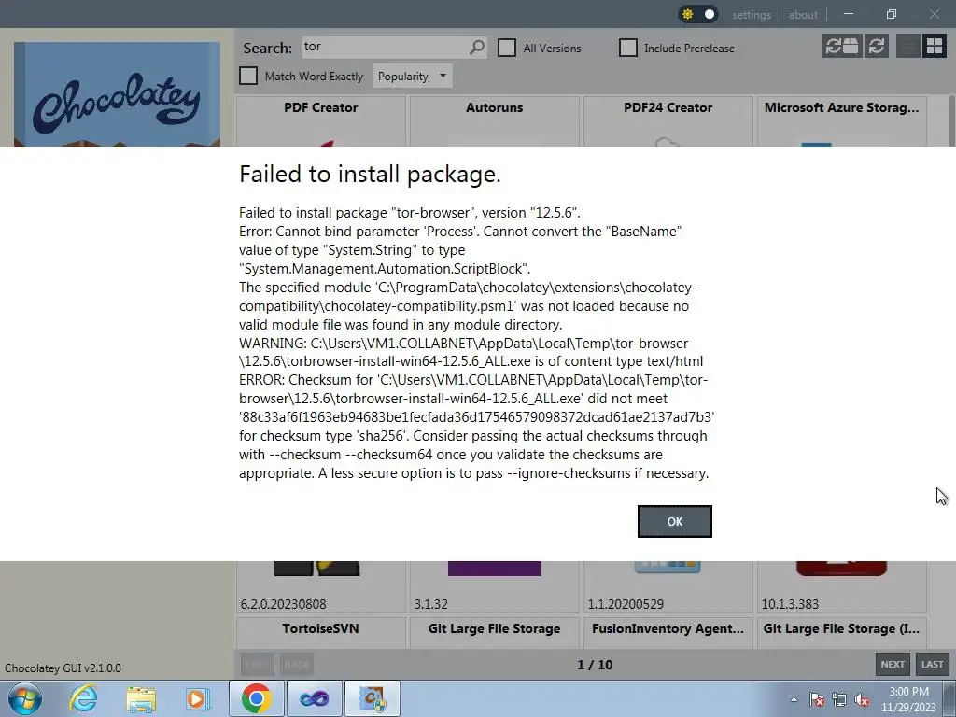
Task: Click the 'Failed to install package.' heading
Action: pyautogui.click(x=370, y=175)
